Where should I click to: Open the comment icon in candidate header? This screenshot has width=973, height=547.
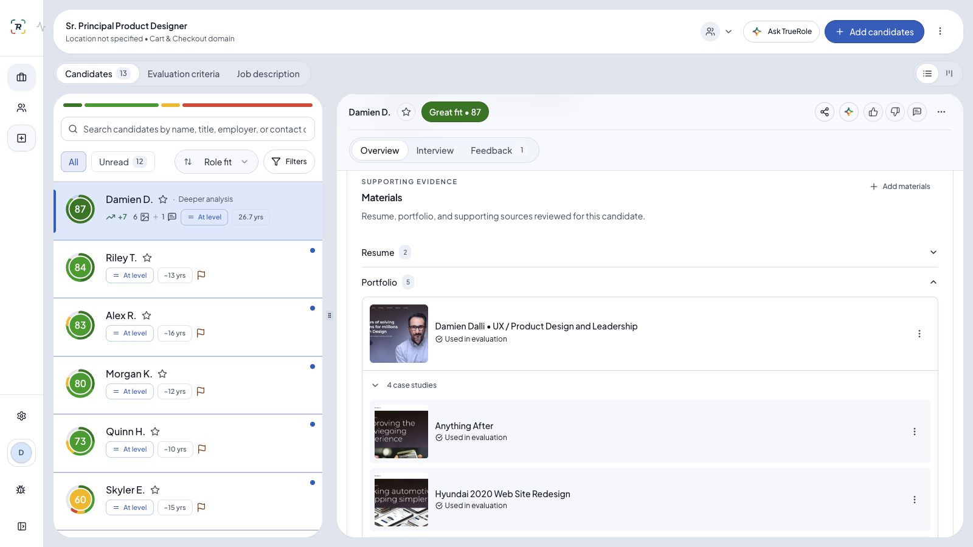(x=917, y=112)
